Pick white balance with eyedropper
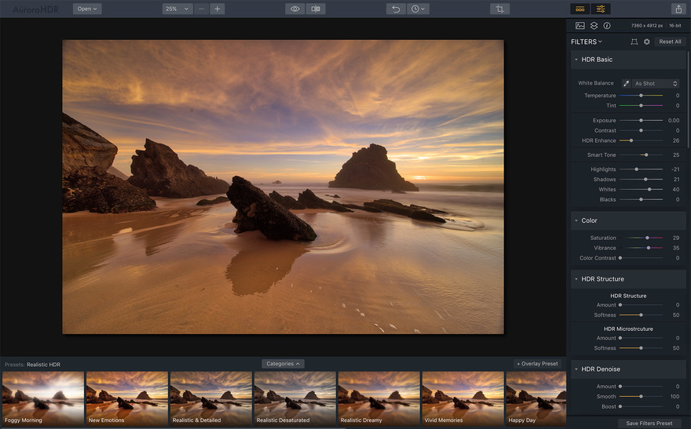Image resolution: width=691 pixels, height=429 pixels. (627, 83)
